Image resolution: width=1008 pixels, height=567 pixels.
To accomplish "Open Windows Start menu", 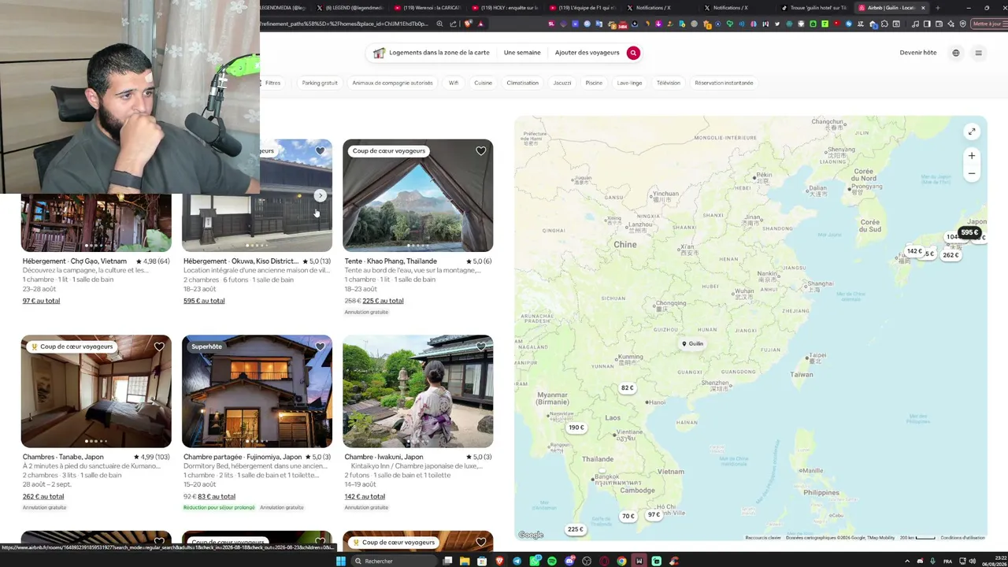I will click(x=341, y=561).
